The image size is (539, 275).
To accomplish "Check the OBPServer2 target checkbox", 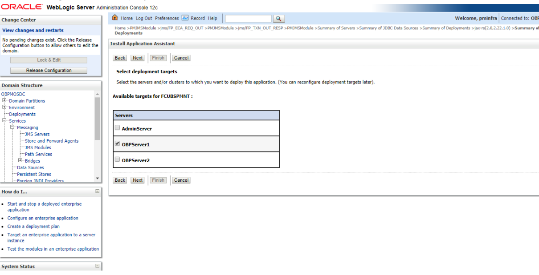I will point(118,159).
